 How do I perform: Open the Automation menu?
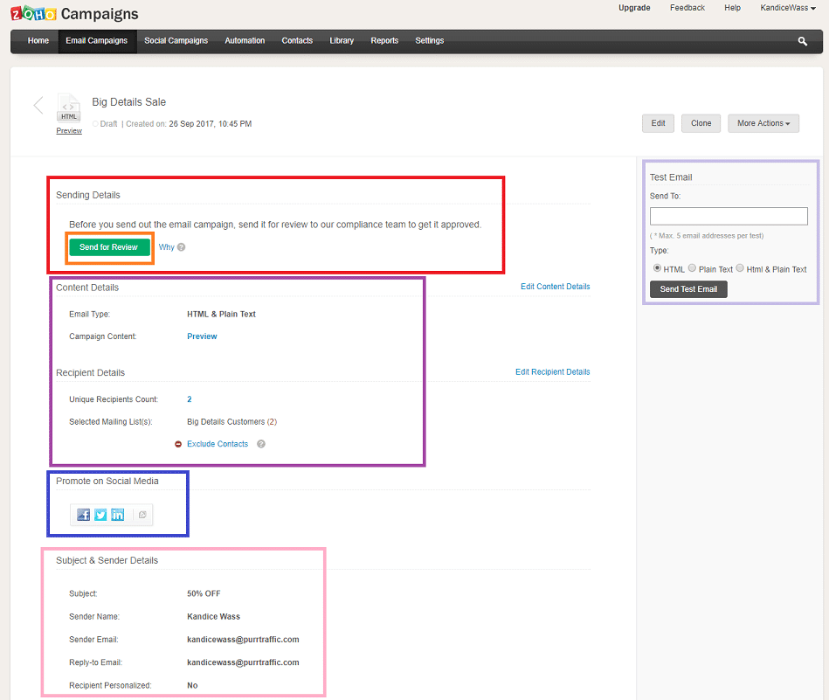point(245,41)
